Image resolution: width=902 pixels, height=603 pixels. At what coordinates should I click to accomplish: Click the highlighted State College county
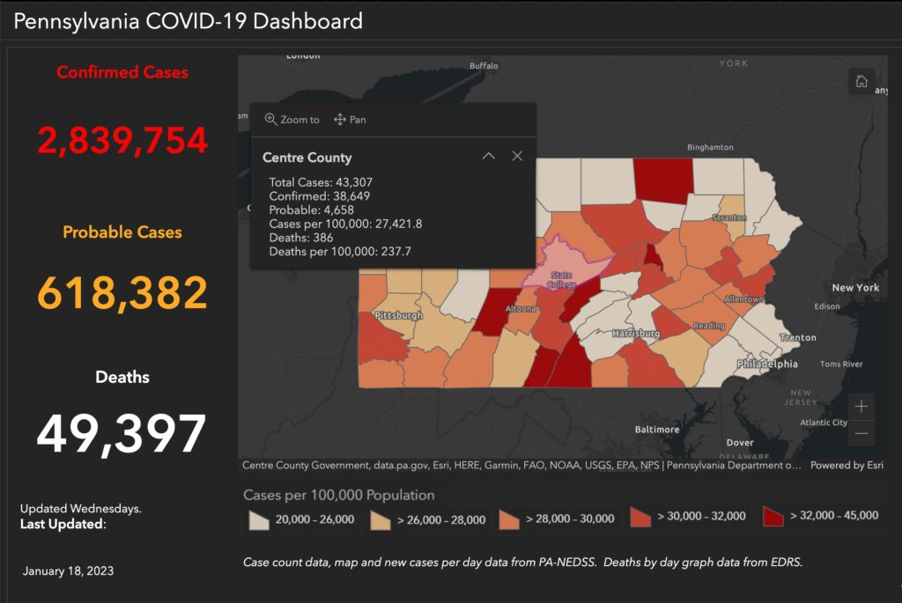coord(561,264)
